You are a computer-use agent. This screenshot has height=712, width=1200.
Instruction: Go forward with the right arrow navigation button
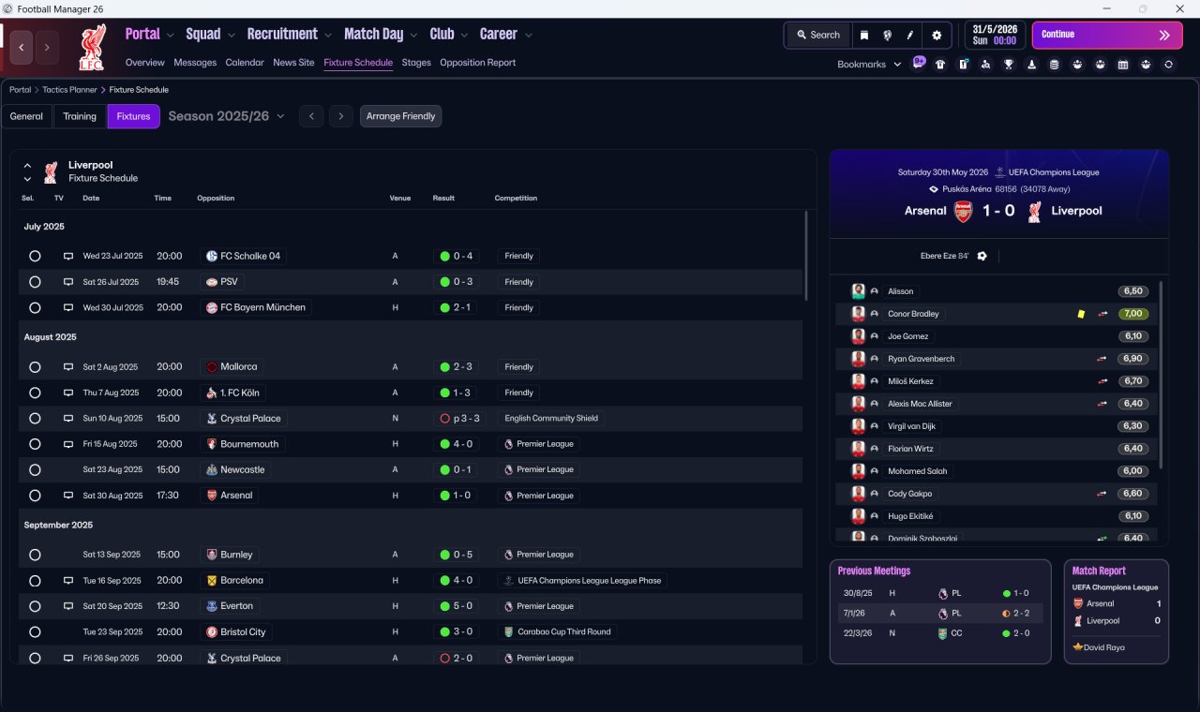pos(47,47)
